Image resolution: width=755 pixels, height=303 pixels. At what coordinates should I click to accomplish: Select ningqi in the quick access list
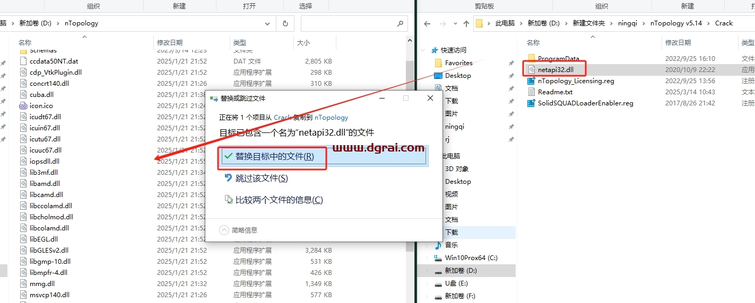(x=455, y=127)
